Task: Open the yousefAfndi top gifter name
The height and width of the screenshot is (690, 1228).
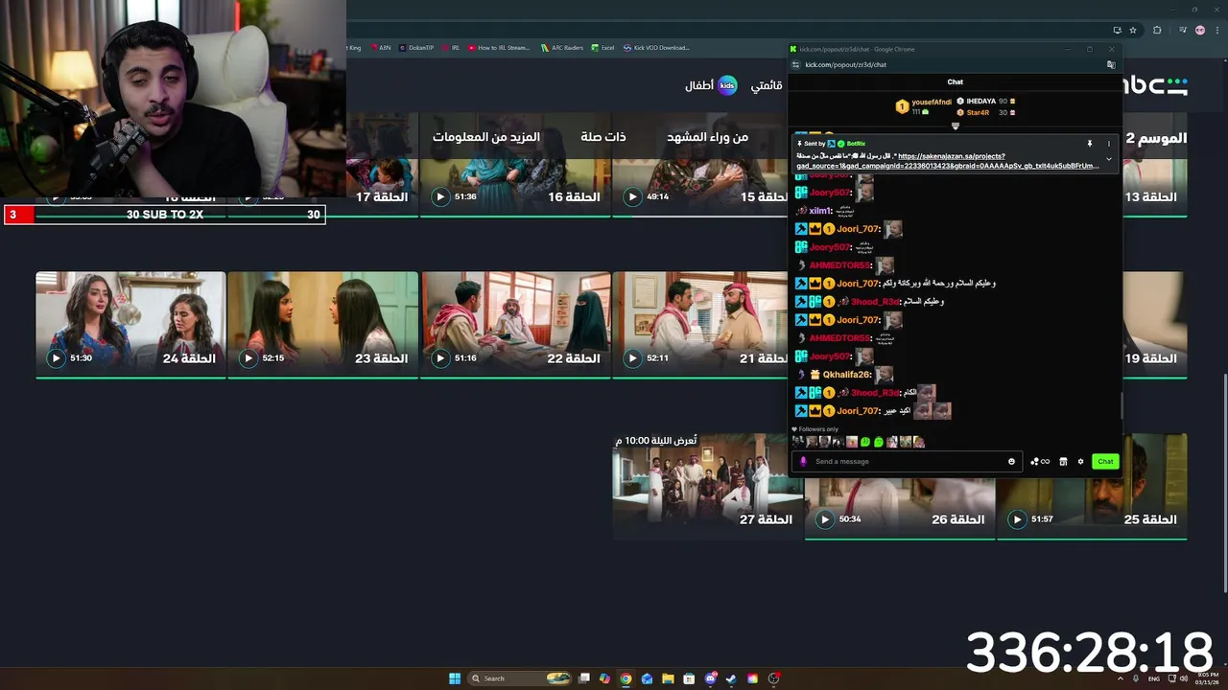Action: pyautogui.click(x=932, y=102)
